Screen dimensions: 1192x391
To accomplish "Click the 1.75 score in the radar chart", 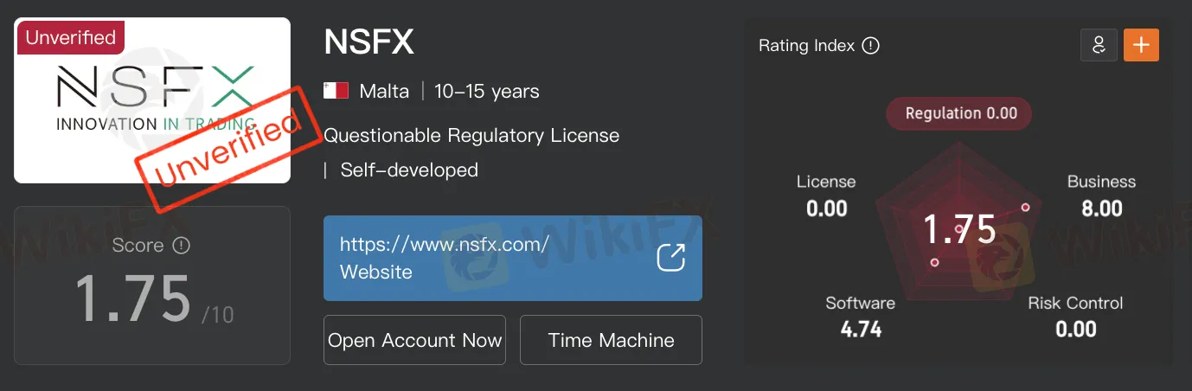I will [958, 230].
